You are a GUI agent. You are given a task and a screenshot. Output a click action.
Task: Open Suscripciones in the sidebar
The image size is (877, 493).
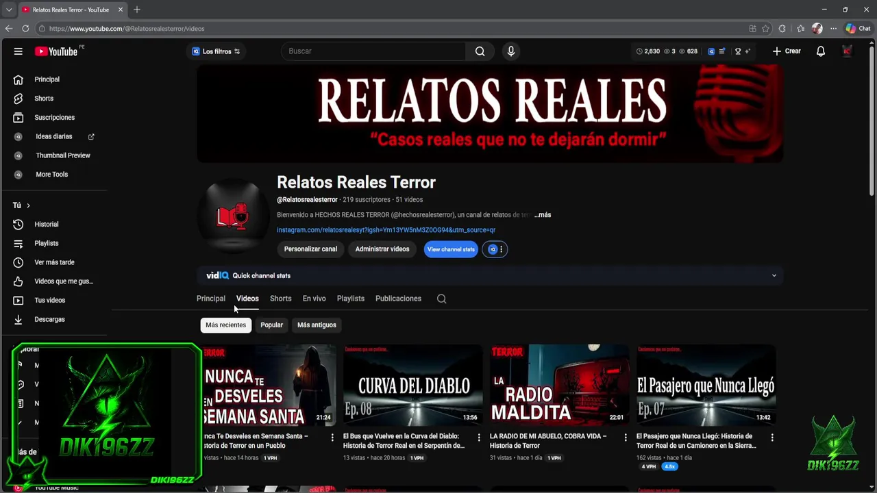point(55,118)
